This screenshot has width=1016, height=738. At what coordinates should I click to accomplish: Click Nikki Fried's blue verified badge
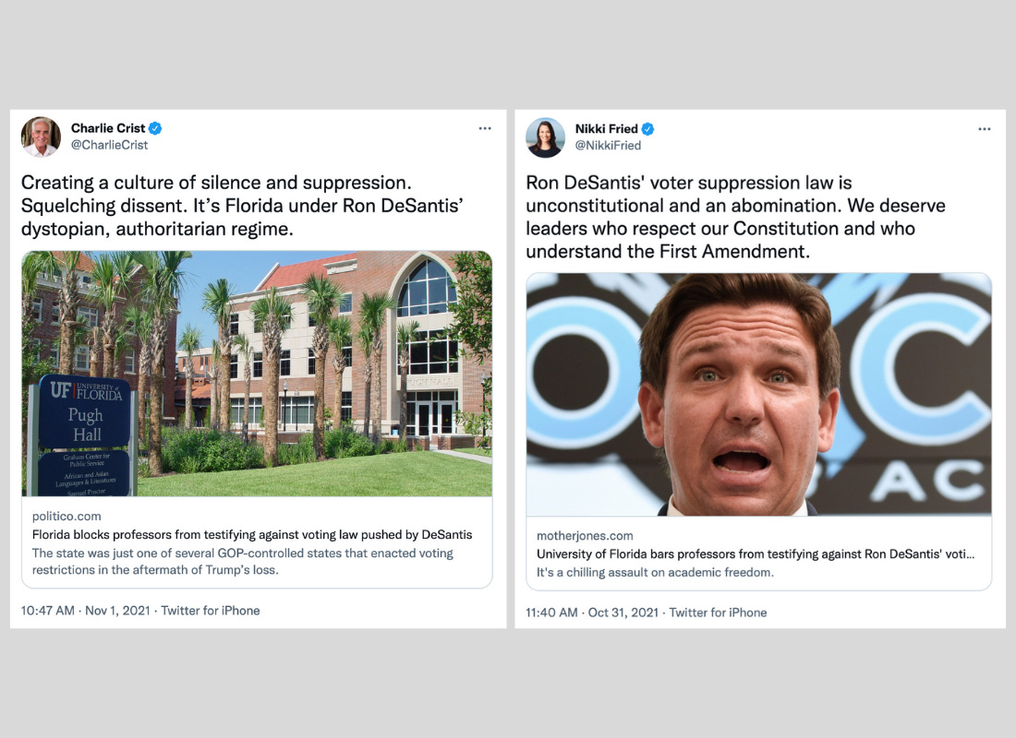tap(647, 129)
